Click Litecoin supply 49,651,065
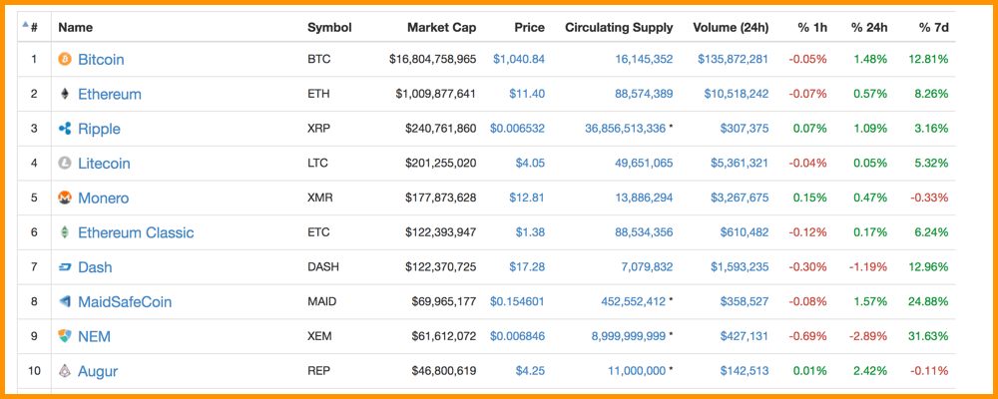Image resolution: width=998 pixels, height=399 pixels. point(644,164)
